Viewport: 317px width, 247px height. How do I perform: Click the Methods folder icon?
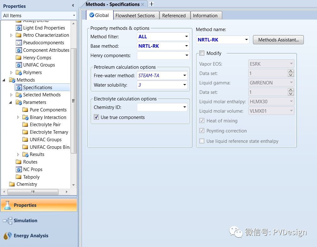click(12, 80)
